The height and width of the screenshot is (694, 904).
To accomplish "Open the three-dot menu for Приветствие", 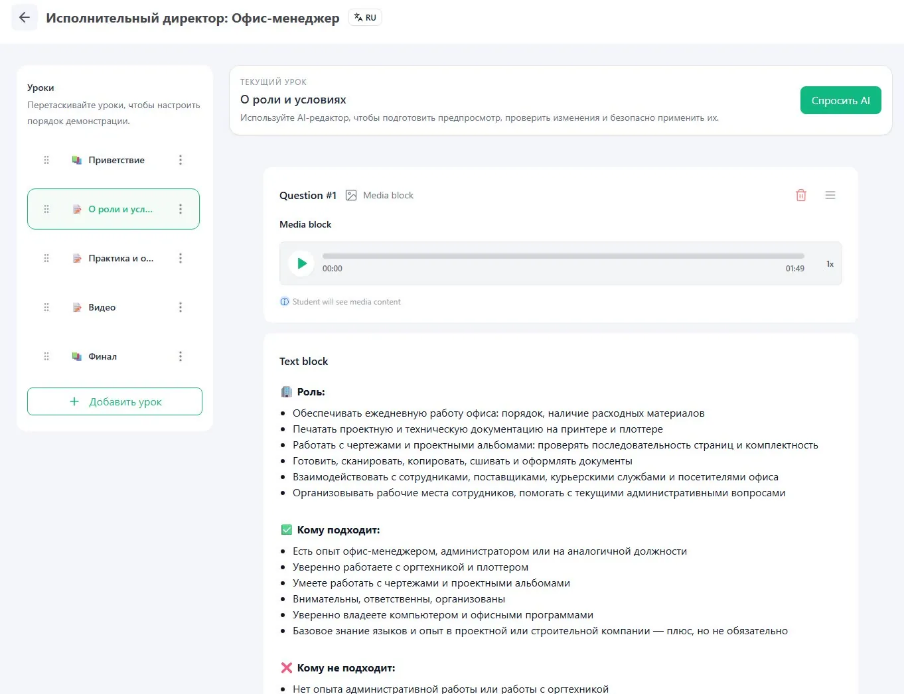I will pyautogui.click(x=181, y=160).
